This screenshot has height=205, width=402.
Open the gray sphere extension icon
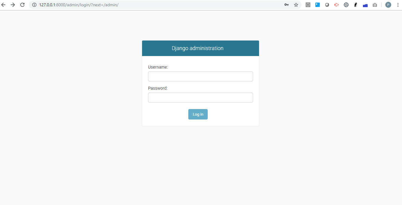tap(327, 5)
